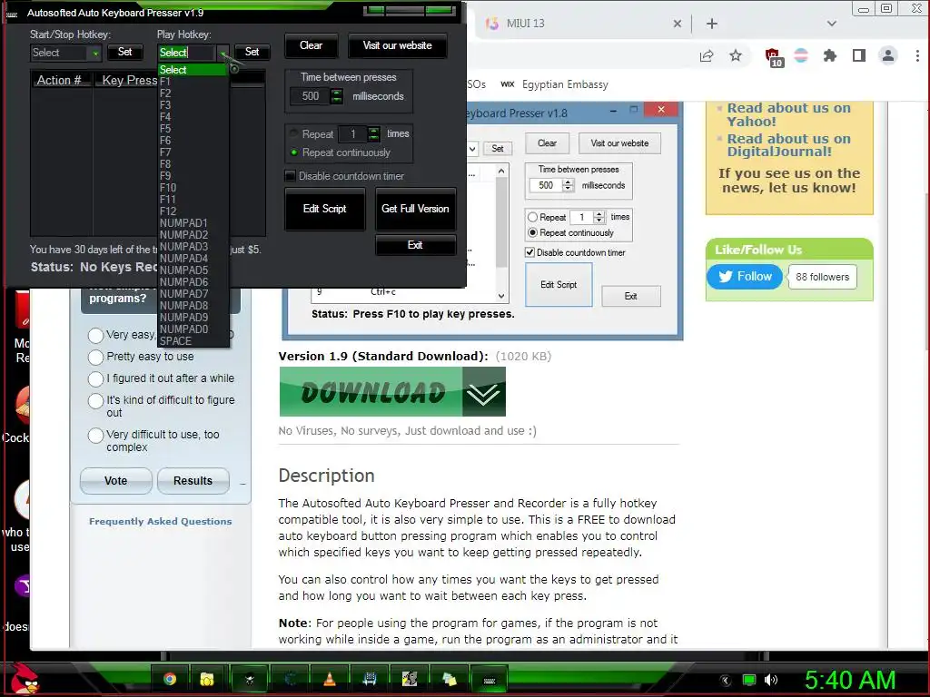
Task: Choose Very difficult to use, too complex
Action: click(95, 435)
